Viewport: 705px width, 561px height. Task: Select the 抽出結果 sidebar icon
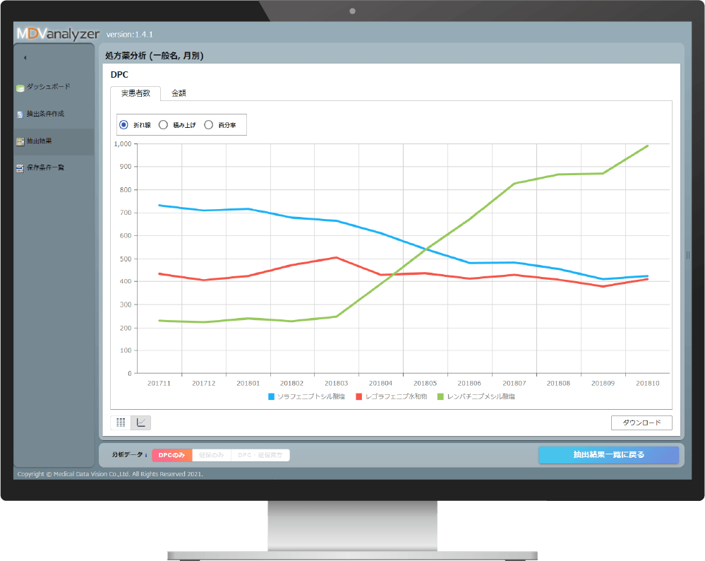click(x=20, y=141)
